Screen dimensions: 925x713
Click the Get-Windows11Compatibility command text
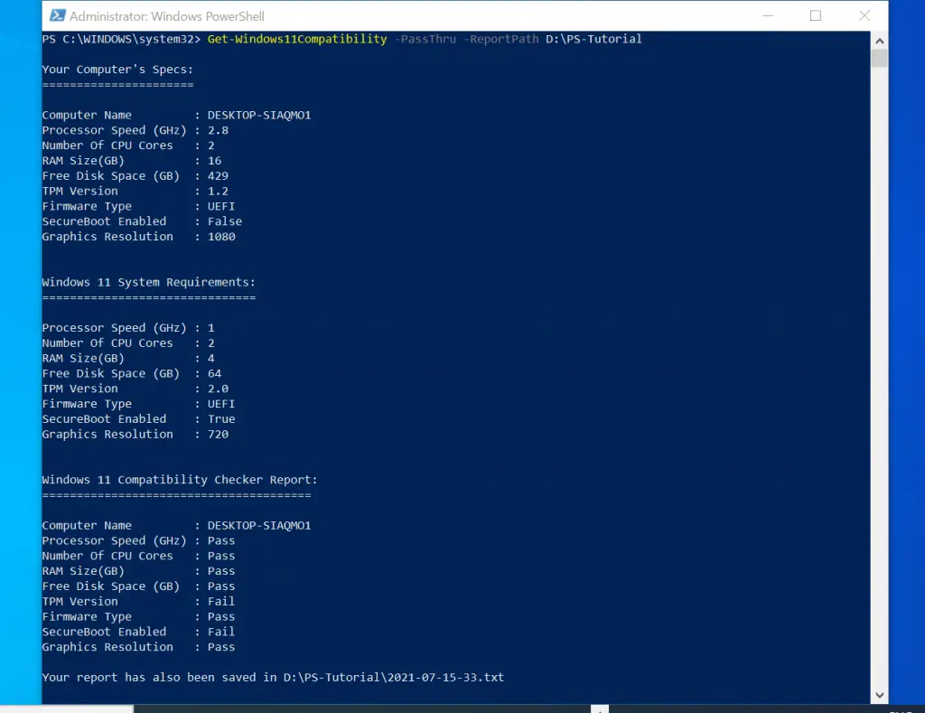[x=296, y=39]
